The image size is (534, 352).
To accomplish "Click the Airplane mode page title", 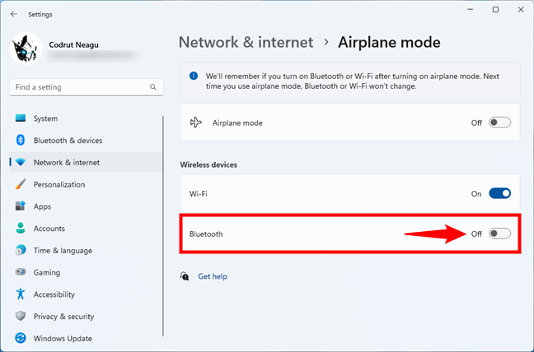I will pyautogui.click(x=389, y=42).
